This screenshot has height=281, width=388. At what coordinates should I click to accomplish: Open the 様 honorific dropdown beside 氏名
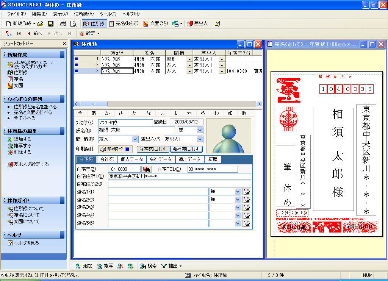click(x=200, y=130)
